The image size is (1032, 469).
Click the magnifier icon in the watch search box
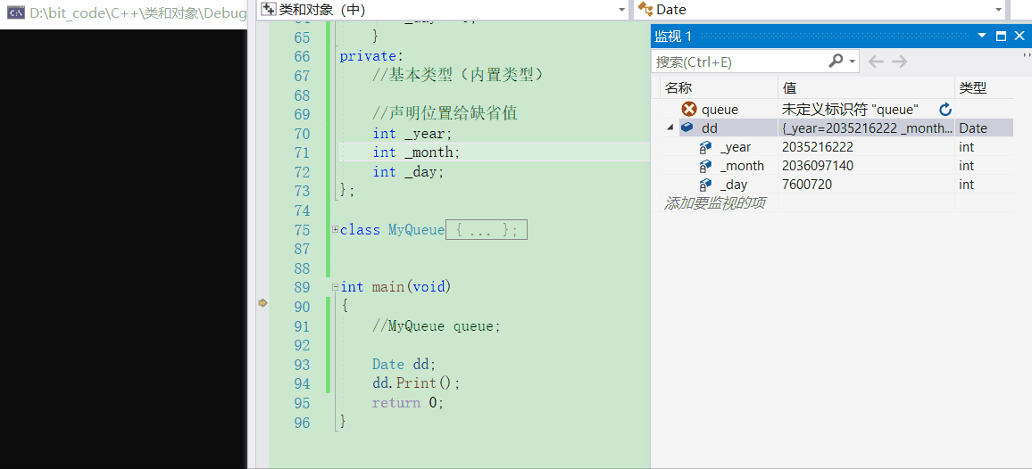(836, 62)
